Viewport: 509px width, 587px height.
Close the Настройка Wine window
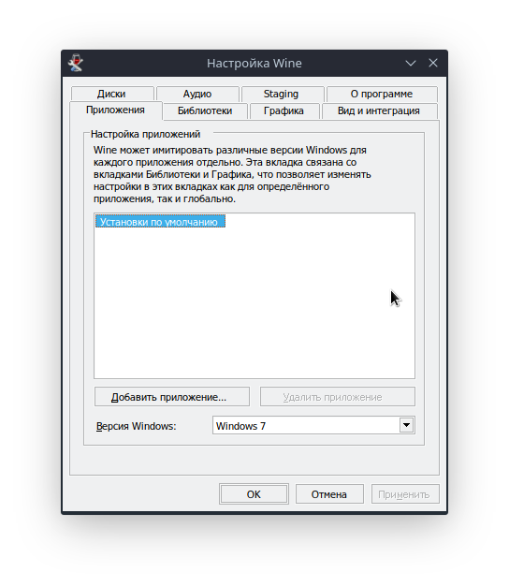433,63
